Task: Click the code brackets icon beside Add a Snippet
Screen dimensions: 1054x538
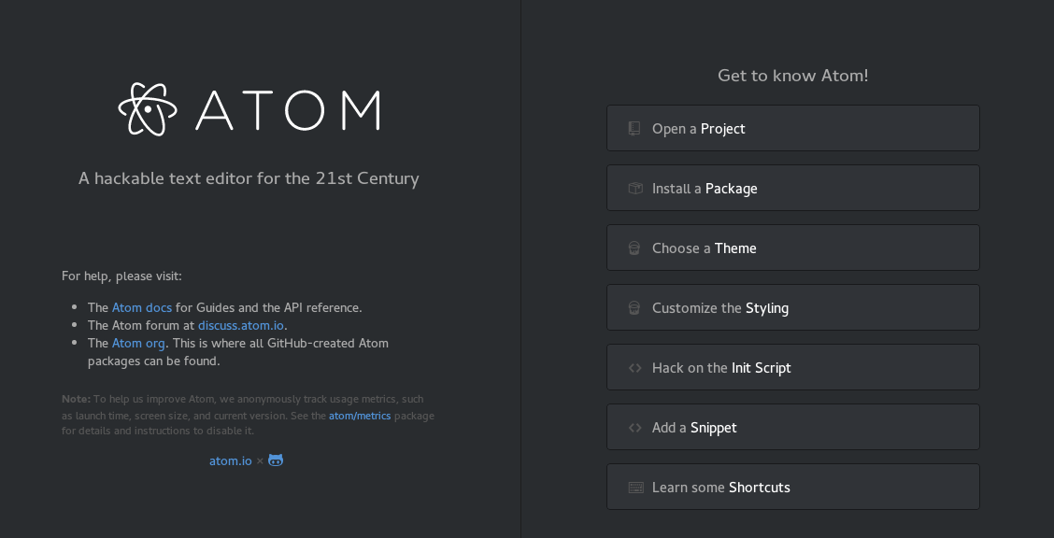Action: (634, 428)
